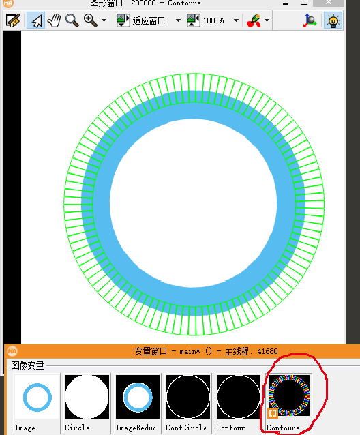Image resolution: width=360 pixels, height=435 pixels.
Task: Expand the 100 % zoom dropdown
Action: pyautogui.click(x=237, y=20)
